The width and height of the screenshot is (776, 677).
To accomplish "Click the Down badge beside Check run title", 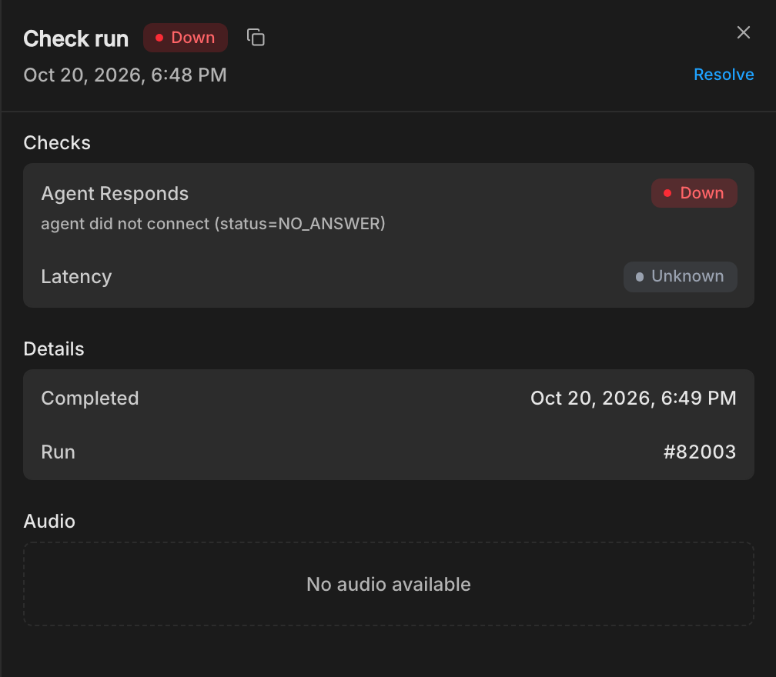I will pos(186,38).
